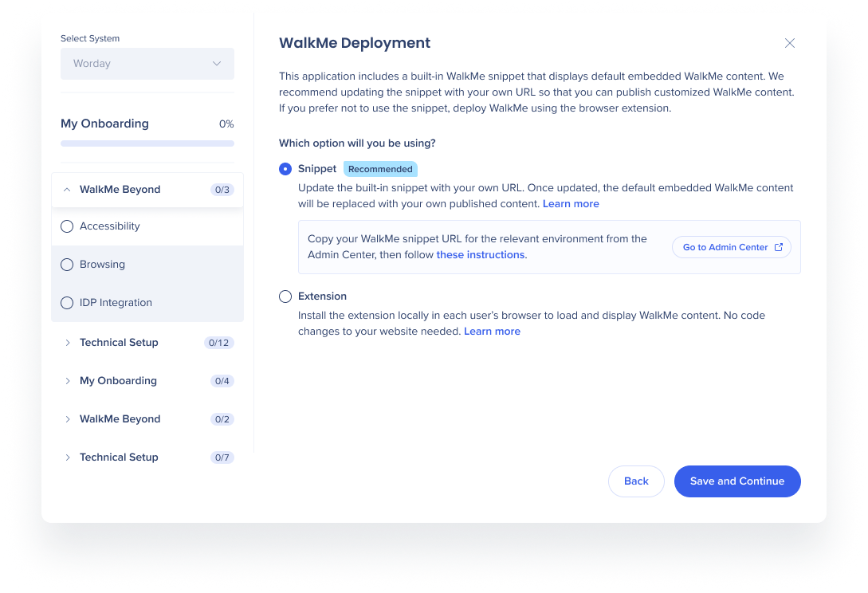Click the My Onboarding progress bar
This screenshot has height=593, width=868.
147,143
